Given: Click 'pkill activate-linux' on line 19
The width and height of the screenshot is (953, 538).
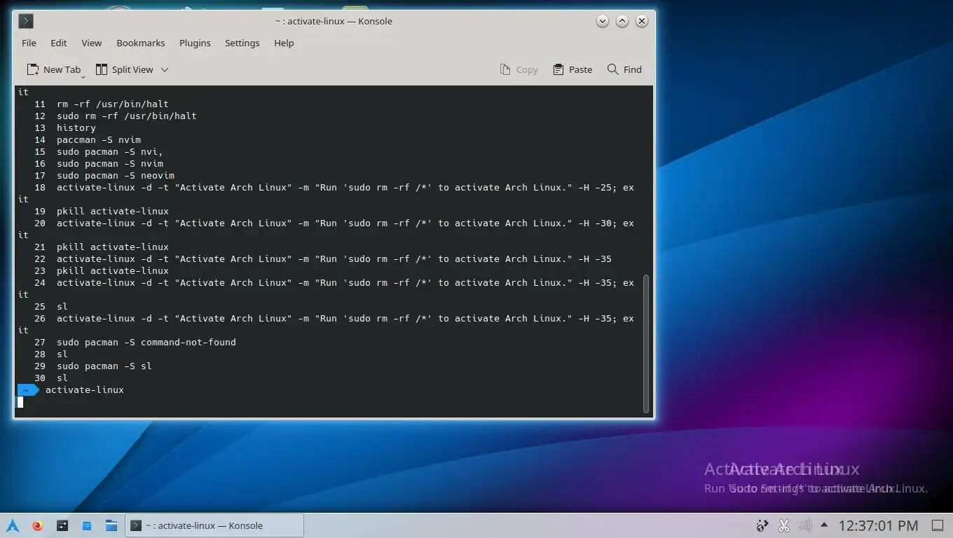Looking at the screenshot, I should tap(113, 211).
